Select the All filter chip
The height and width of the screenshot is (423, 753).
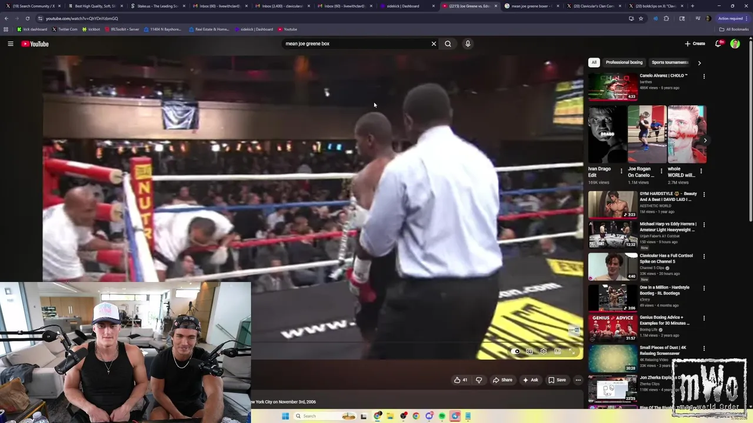[594, 62]
